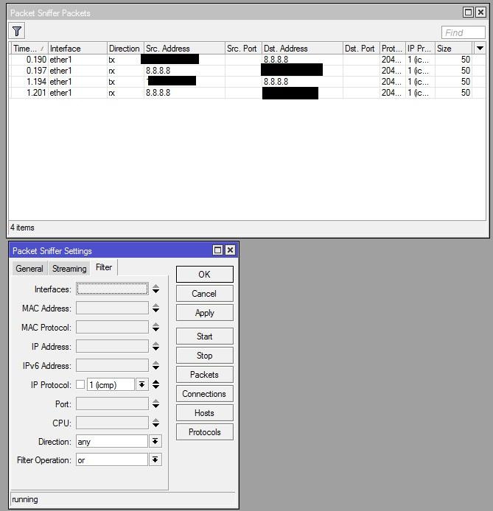Sort by the Dst. Address column header

(302, 49)
